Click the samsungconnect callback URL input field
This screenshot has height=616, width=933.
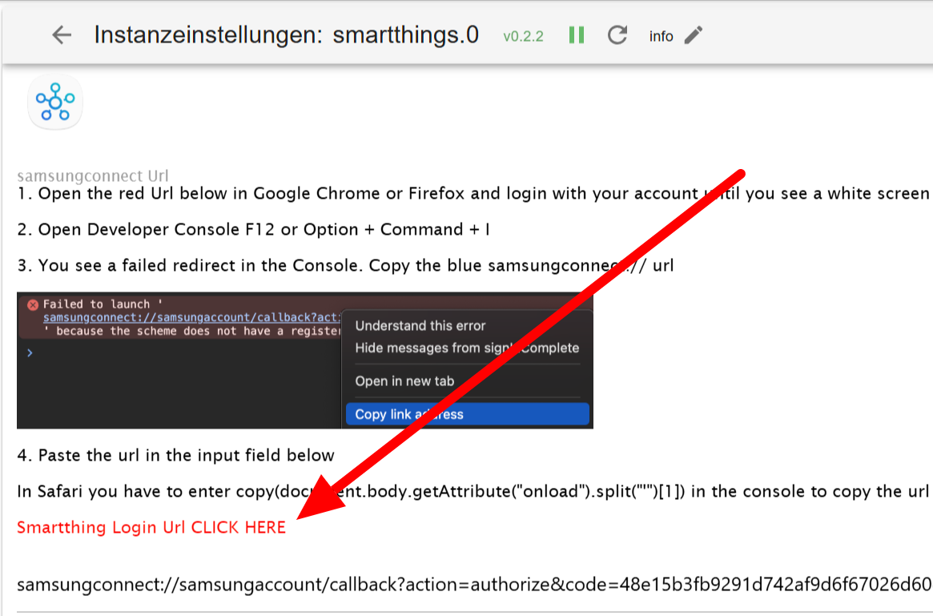(473, 584)
